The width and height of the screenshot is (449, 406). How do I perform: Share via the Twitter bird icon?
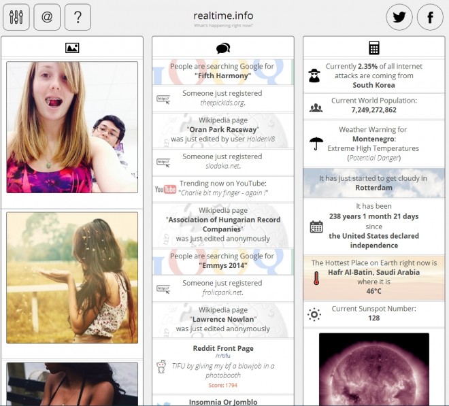[x=399, y=17]
